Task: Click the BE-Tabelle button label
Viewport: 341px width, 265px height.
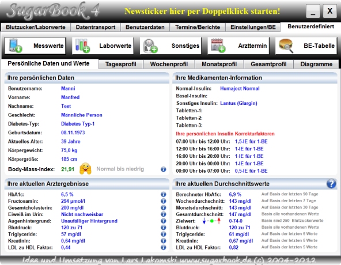Action: click(319, 46)
